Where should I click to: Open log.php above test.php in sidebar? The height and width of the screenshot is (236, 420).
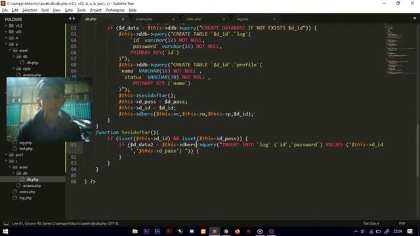click(x=26, y=143)
